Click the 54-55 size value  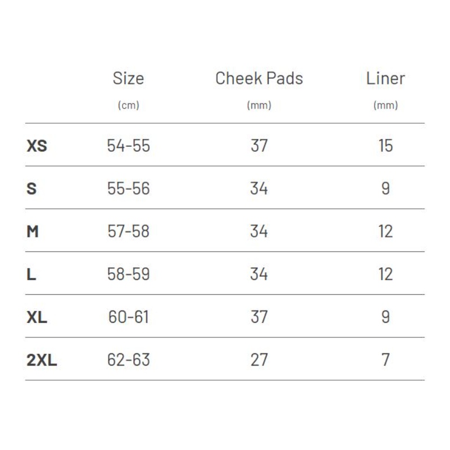(129, 146)
